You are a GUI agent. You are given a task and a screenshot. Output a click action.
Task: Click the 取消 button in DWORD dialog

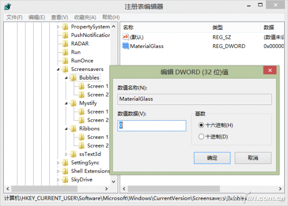253,158
